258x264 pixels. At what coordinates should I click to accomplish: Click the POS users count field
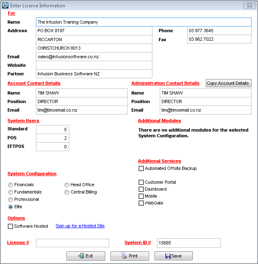53,138
